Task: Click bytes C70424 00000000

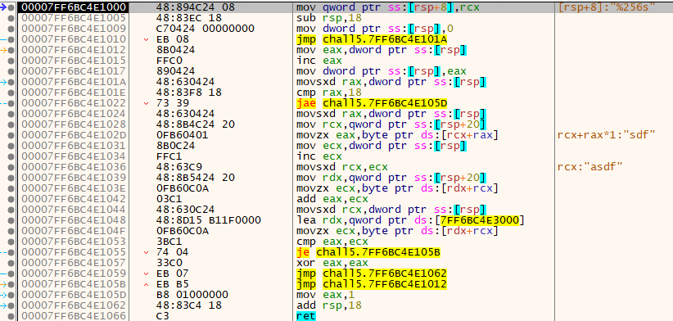Action: 206,29
